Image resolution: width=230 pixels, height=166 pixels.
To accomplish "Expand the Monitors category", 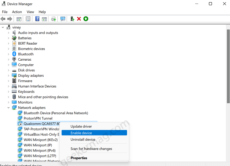I will point(9,102).
